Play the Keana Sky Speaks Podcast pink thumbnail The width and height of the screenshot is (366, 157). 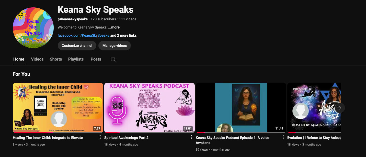pyautogui.click(x=150, y=108)
